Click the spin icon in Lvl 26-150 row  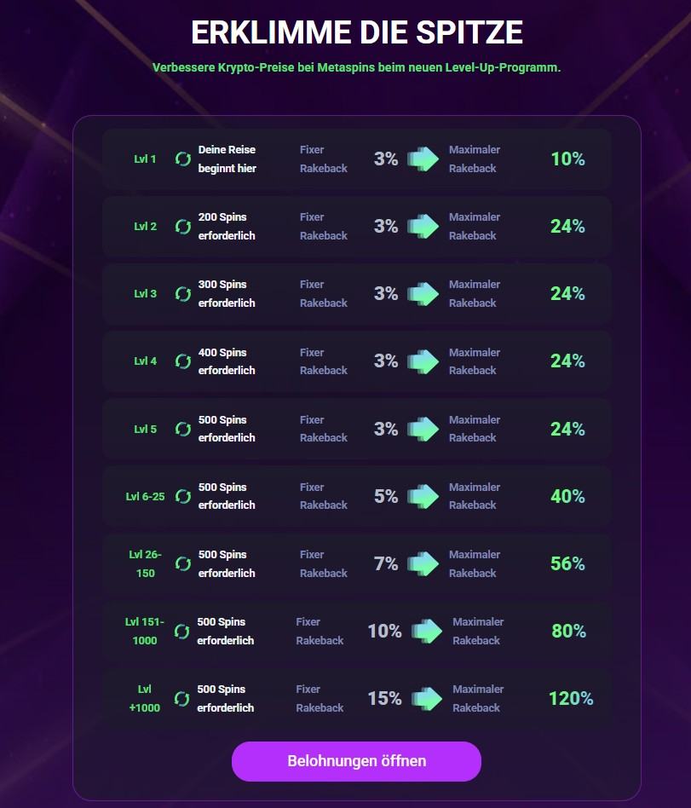[x=183, y=563]
